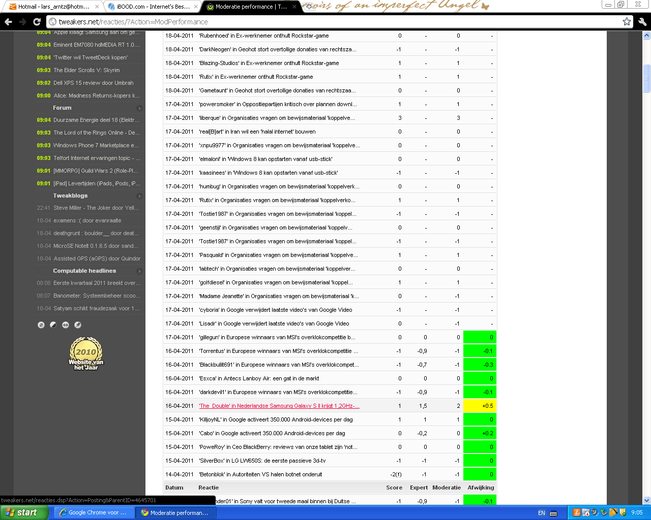Screen dimensions: 651x520
Task: Open the 2010 Website van het Jaar badge
Action: [x=86, y=354]
